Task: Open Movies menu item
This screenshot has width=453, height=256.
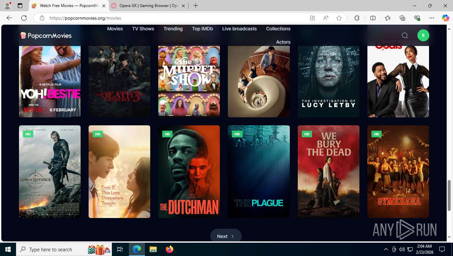Action: (115, 29)
